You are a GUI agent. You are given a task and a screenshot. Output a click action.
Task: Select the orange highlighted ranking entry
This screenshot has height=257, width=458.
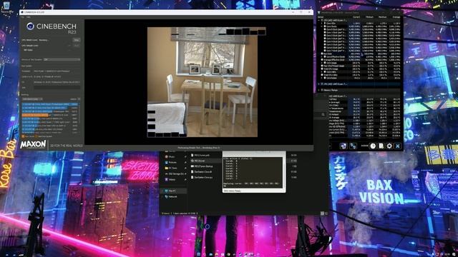click(x=49, y=115)
